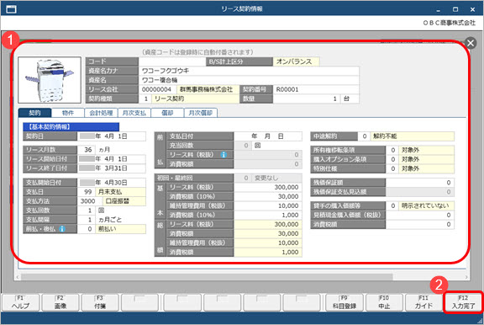Switch to the 契約 tab
Image resolution: width=484 pixels, height=325 pixels.
34,113
